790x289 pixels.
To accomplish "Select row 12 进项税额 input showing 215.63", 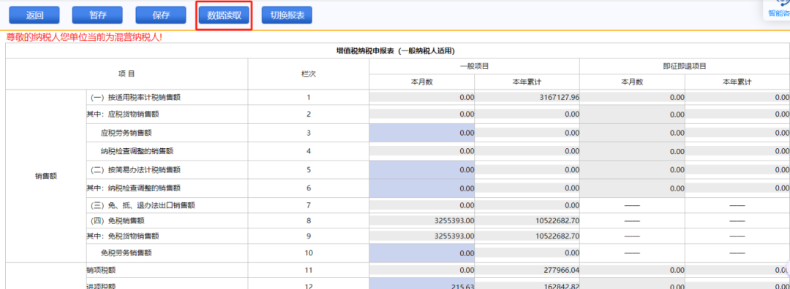I will click(x=422, y=284).
